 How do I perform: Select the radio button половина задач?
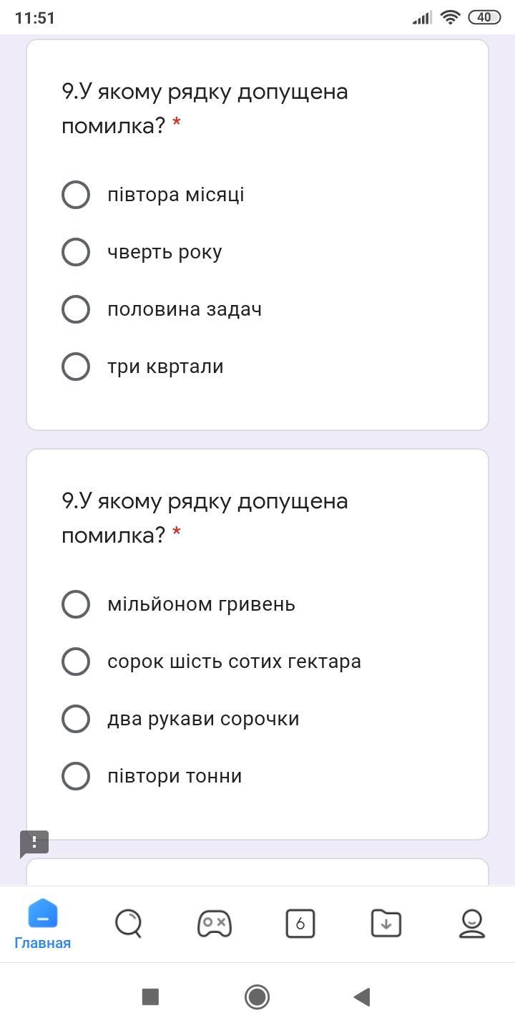[x=76, y=309]
